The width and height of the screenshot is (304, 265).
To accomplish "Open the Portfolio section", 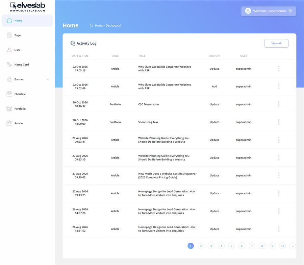I will click(27, 109).
